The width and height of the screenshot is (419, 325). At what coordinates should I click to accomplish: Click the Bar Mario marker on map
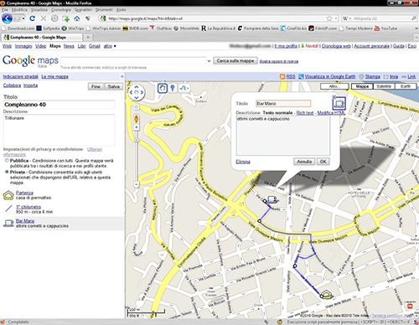(x=272, y=199)
